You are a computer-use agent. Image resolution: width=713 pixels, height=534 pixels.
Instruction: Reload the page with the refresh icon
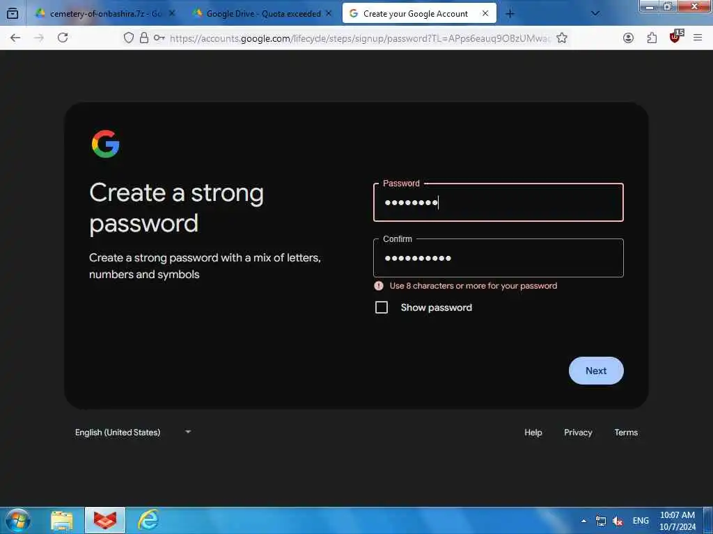[x=63, y=38]
